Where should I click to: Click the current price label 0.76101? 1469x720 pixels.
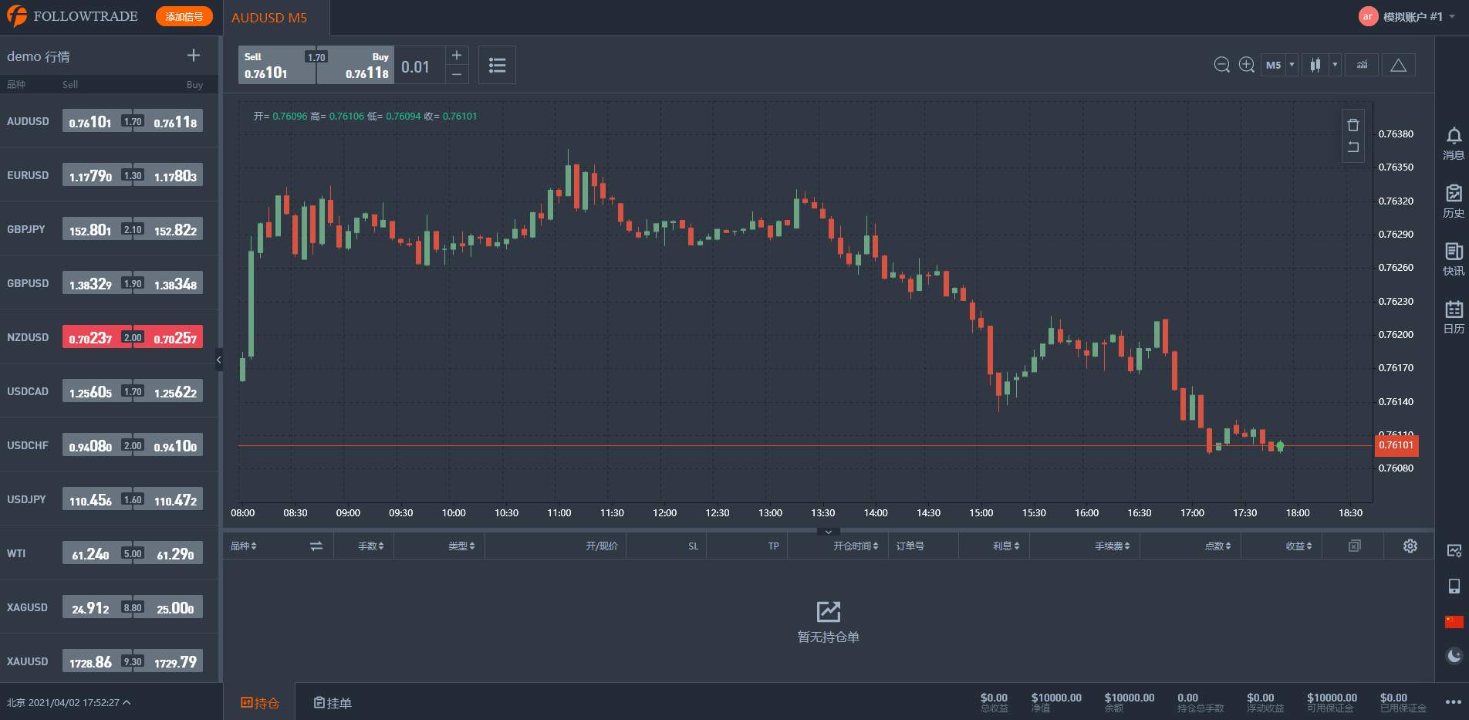click(x=1396, y=445)
